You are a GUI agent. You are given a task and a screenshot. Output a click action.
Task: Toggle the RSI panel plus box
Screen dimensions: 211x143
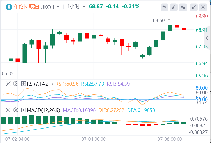(x=23, y=84)
